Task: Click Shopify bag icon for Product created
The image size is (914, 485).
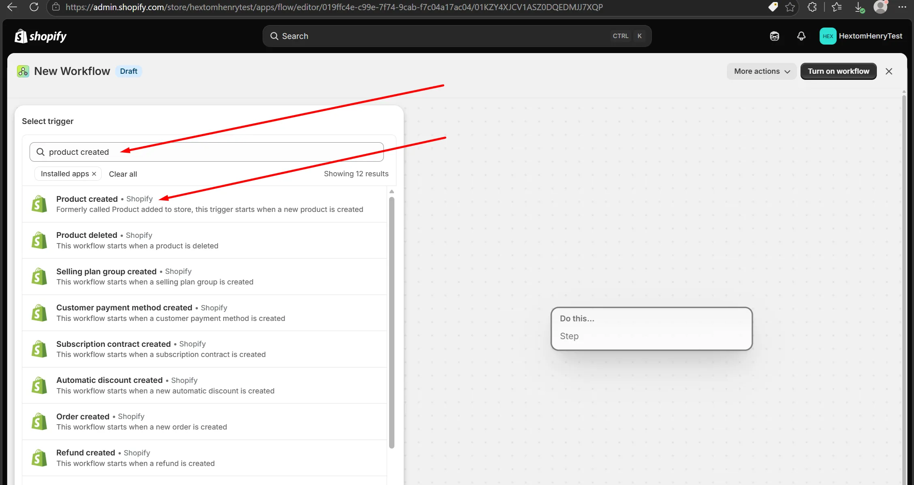Action: 39,204
